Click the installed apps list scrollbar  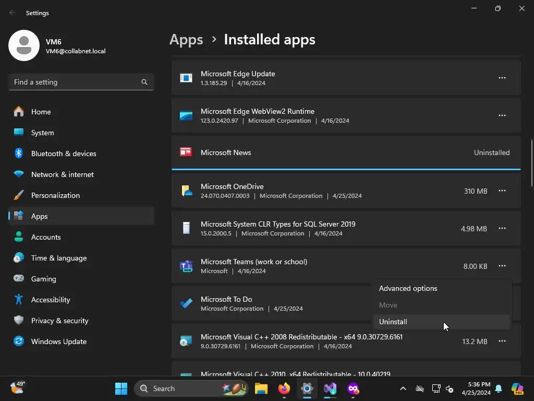(531, 163)
